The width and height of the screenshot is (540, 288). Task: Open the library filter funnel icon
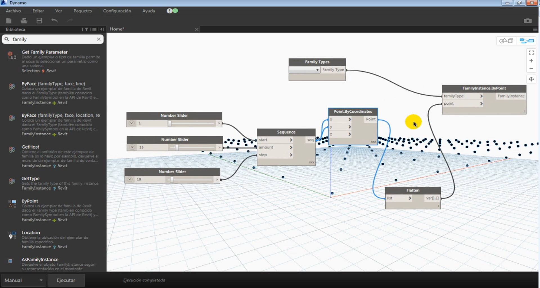point(86,29)
